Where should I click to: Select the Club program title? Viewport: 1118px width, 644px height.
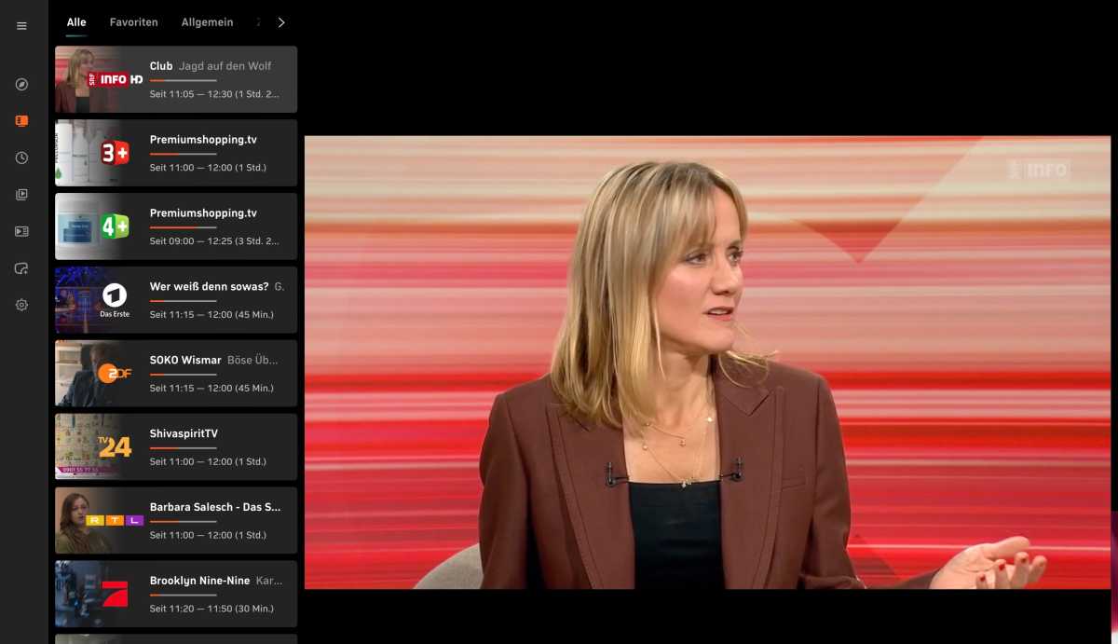coord(161,66)
